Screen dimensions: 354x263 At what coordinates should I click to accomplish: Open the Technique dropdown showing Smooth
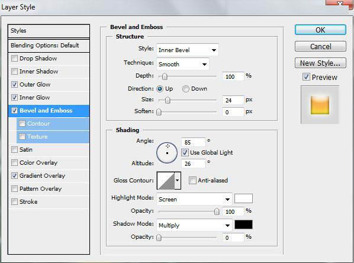183,64
